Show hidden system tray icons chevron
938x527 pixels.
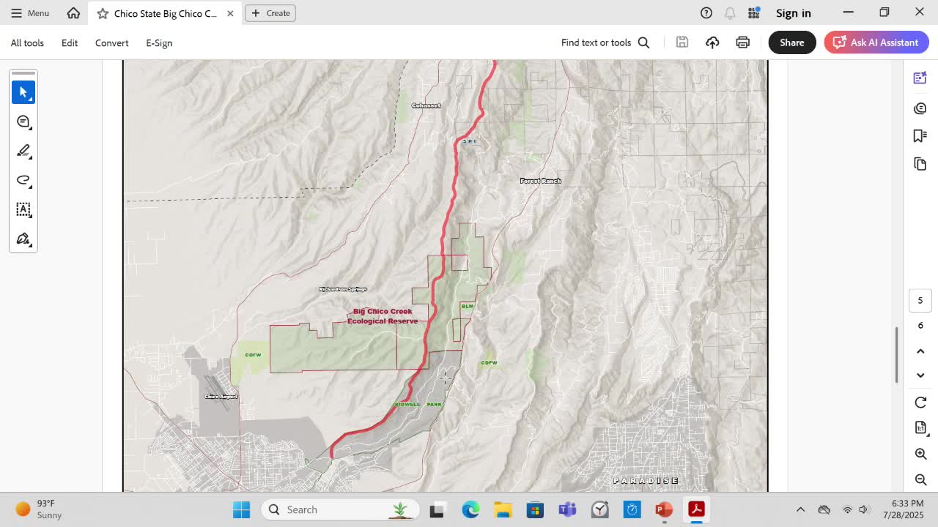point(800,509)
